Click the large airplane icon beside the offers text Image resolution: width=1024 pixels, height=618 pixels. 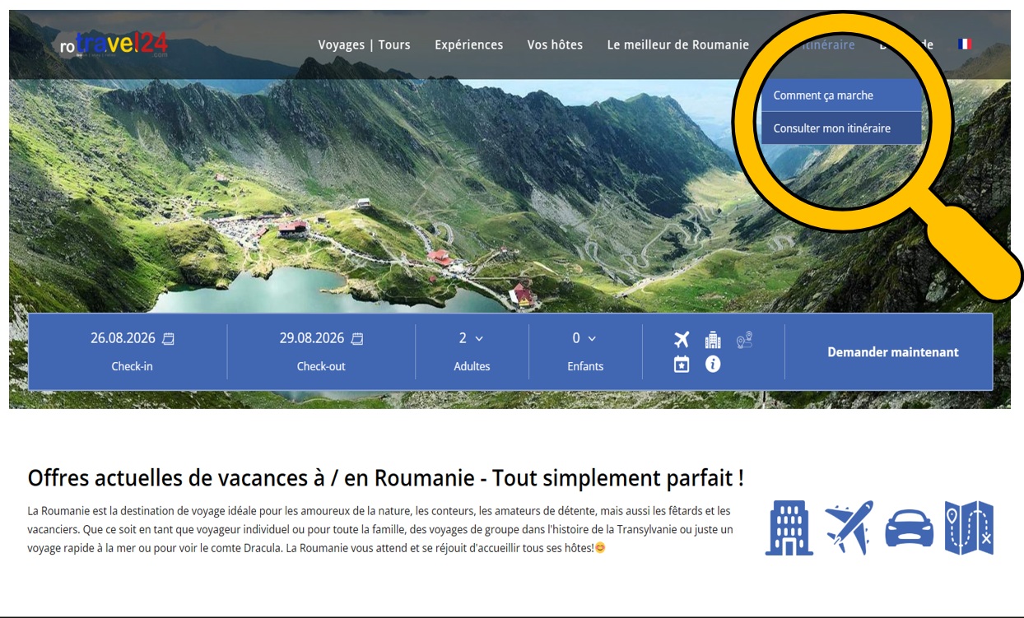849,527
